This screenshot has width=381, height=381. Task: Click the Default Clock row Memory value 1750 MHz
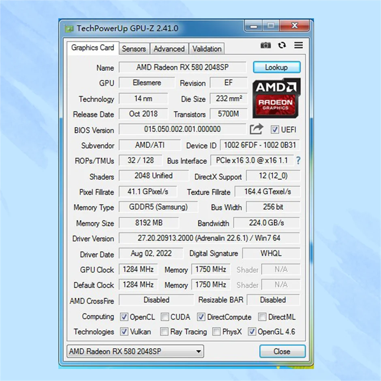211,285
